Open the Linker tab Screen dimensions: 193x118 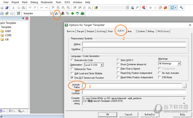point(141,31)
